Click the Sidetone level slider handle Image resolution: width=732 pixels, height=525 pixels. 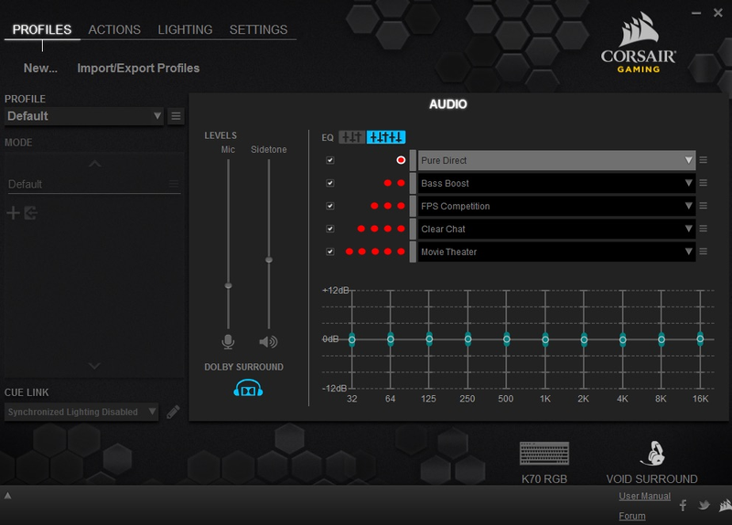(269, 260)
